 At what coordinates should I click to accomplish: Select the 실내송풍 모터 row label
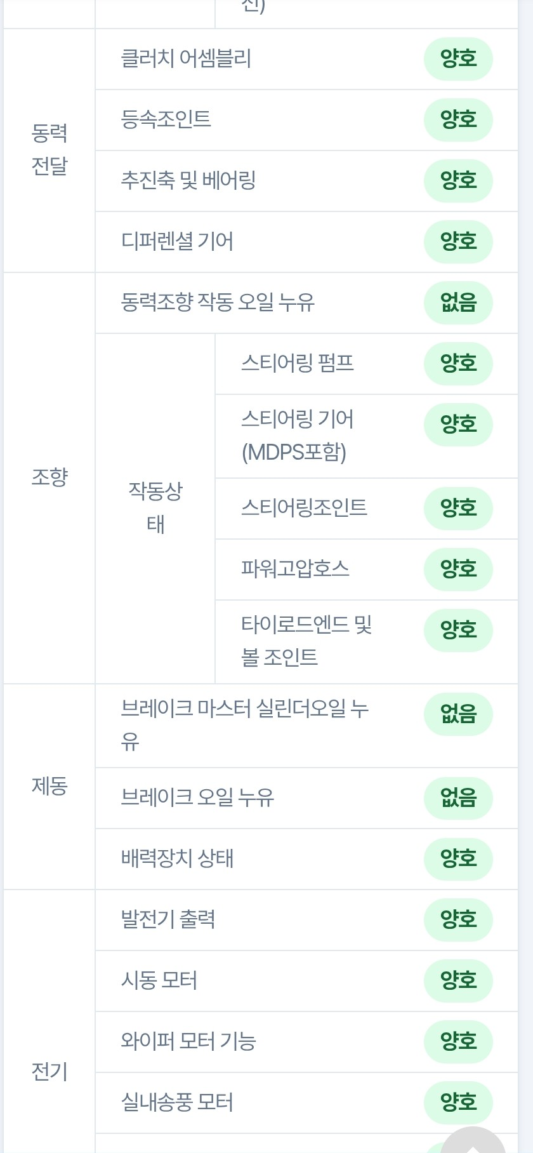pyautogui.click(x=177, y=1102)
